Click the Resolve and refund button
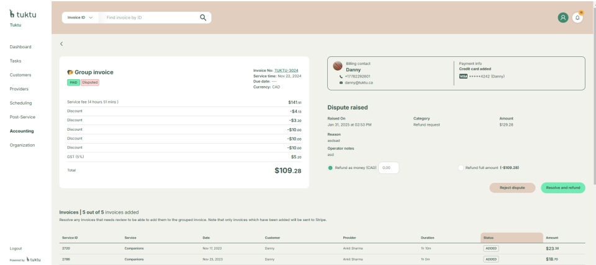The height and width of the screenshot is (265, 596). (562, 188)
